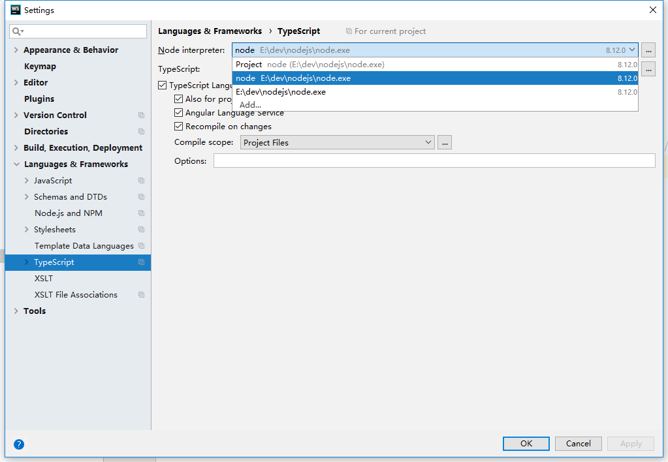Open help with the question mark icon
The width and height of the screenshot is (668, 462).
19,444
